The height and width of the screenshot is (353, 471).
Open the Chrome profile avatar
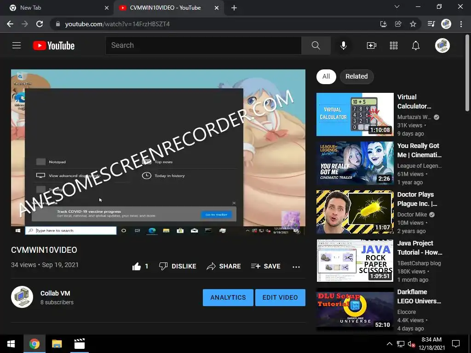click(x=446, y=24)
